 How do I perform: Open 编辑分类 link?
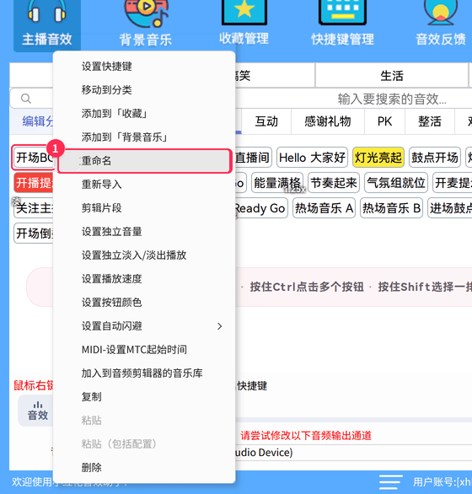pos(37,121)
